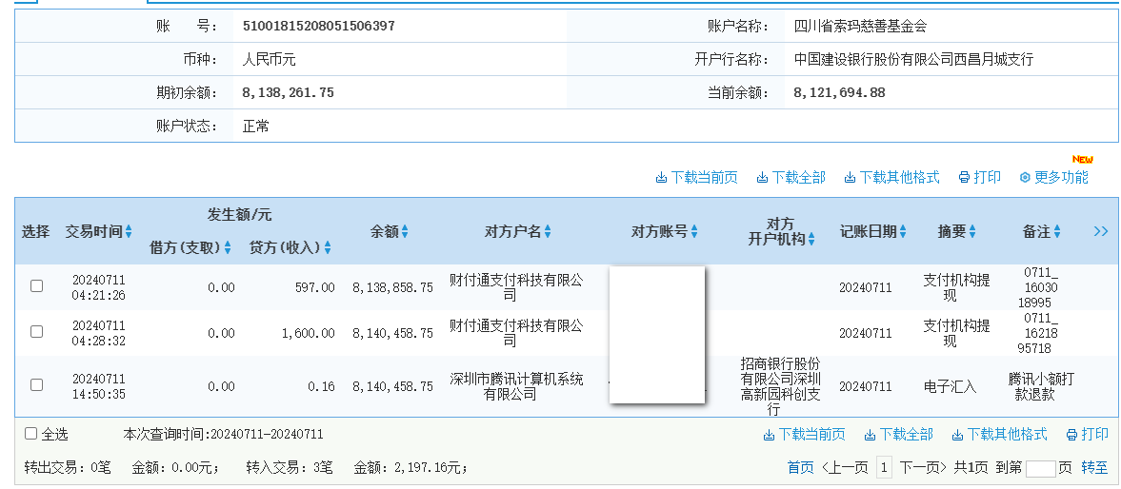The image size is (1121, 489).
Task: Click bank branch name 中国建设银行股份有限公司西昌月城支行
Action: tap(913, 59)
